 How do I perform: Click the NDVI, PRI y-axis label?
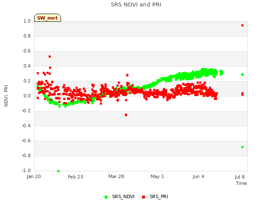(x=6, y=96)
